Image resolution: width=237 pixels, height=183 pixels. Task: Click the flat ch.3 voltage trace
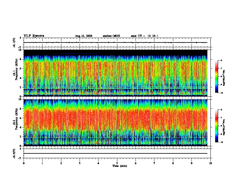116,153
